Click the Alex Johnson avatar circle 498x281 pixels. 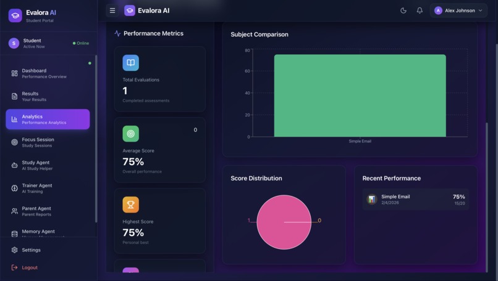(438, 10)
